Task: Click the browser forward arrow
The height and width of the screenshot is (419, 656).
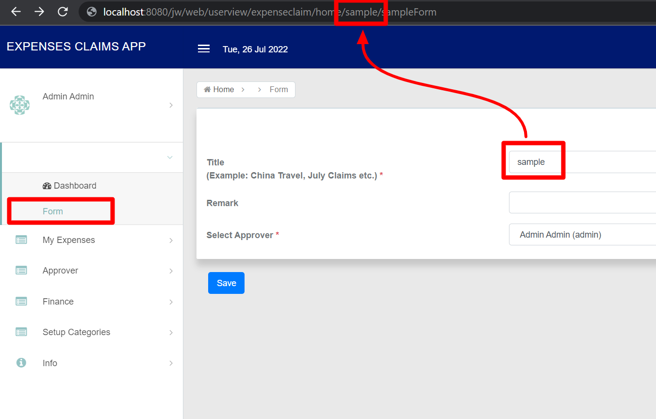Action: pyautogui.click(x=39, y=12)
